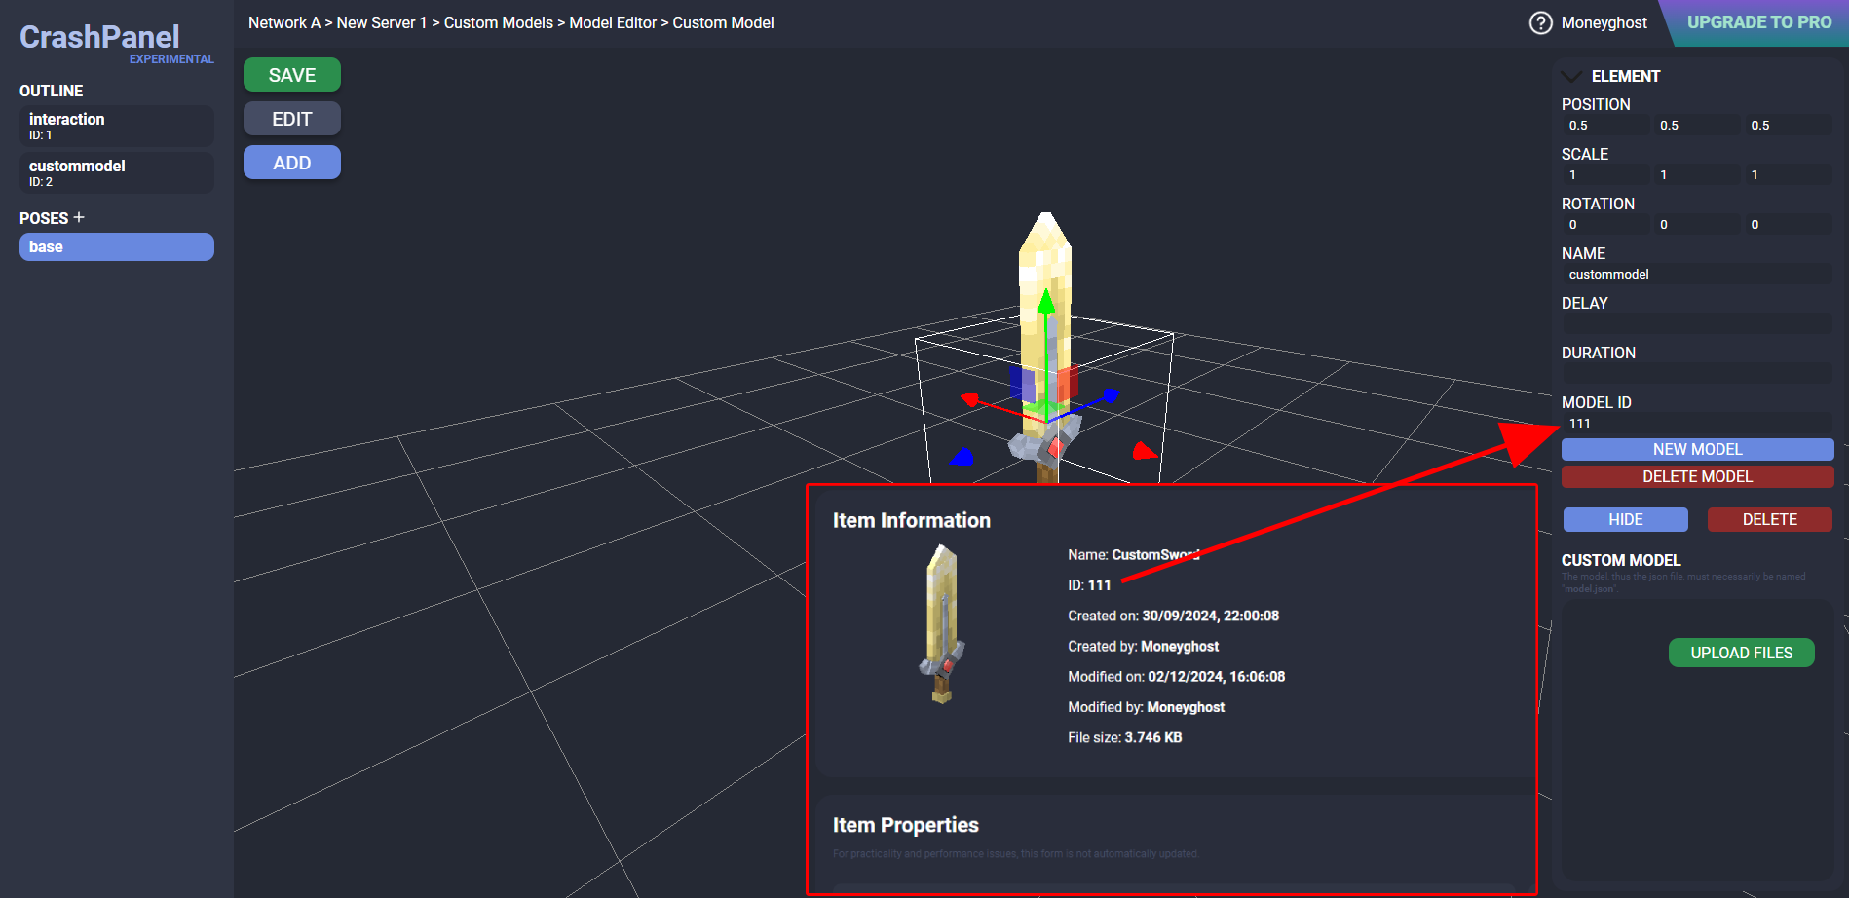Screen dimensions: 1849x898
Task: Click the red X-axis arrow tip
Action: pos(970,399)
